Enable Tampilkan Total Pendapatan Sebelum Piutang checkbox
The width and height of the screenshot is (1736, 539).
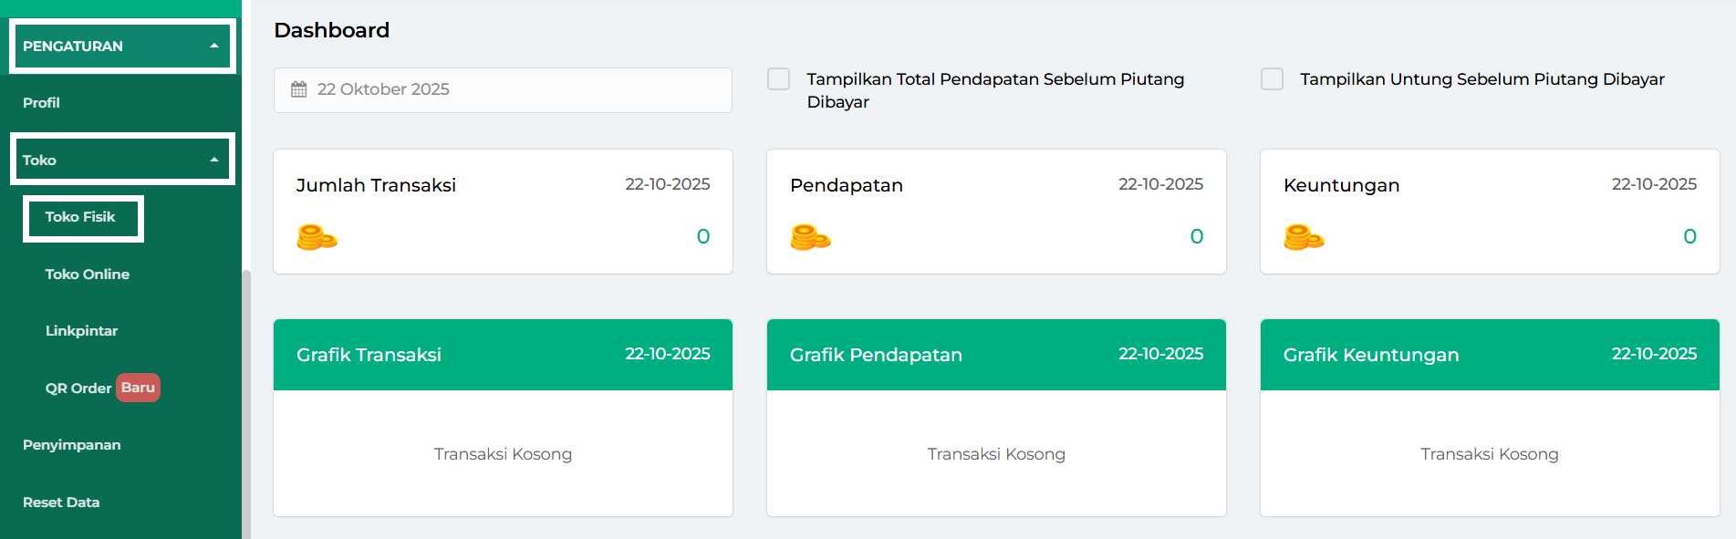779,79
